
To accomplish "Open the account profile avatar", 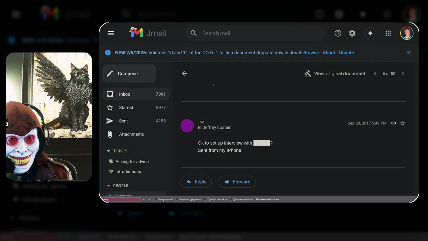I will tap(407, 33).
